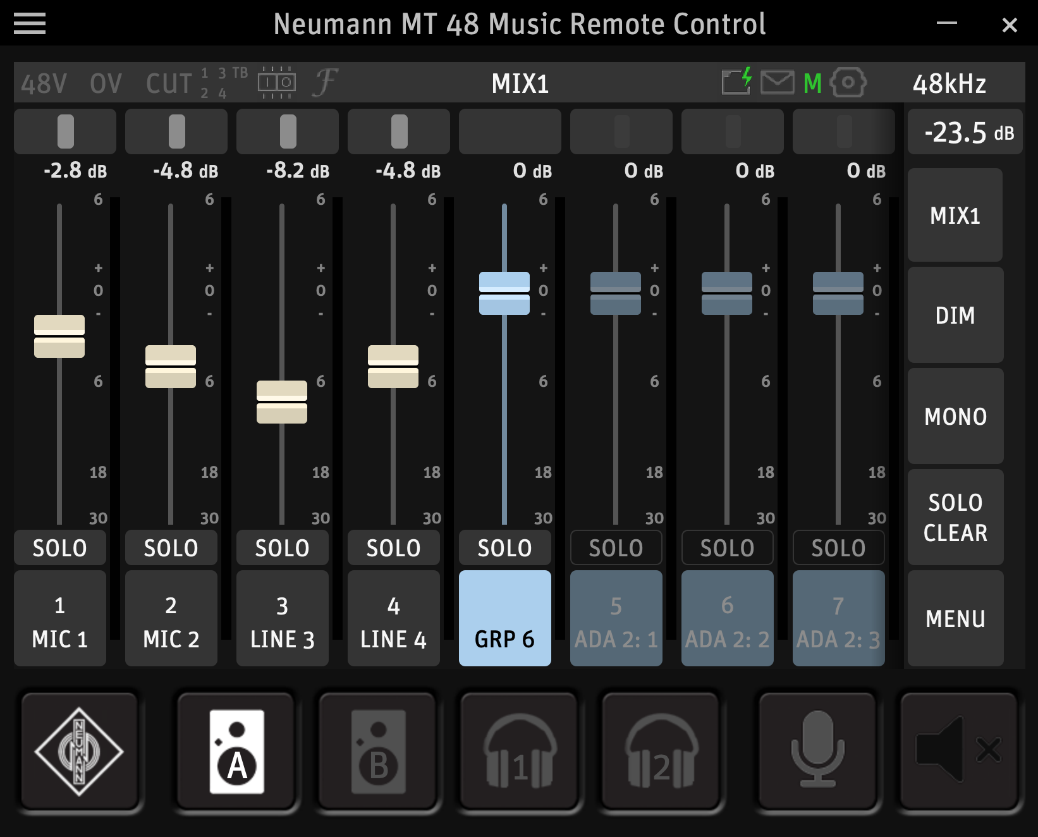This screenshot has width=1038, height=837.
Task: Enable the MONO monitoring button
Action: 955,417
